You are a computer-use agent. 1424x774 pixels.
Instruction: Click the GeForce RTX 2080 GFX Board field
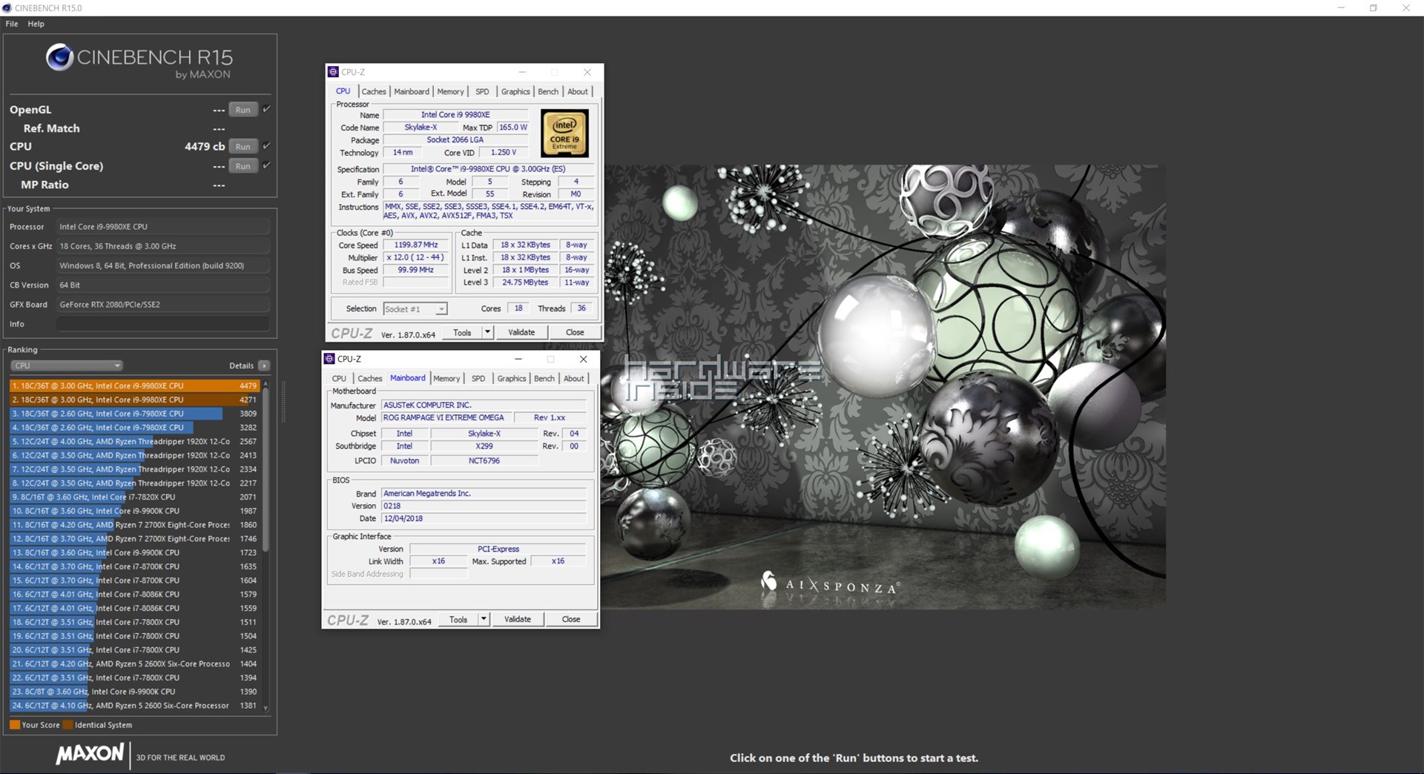162,305
